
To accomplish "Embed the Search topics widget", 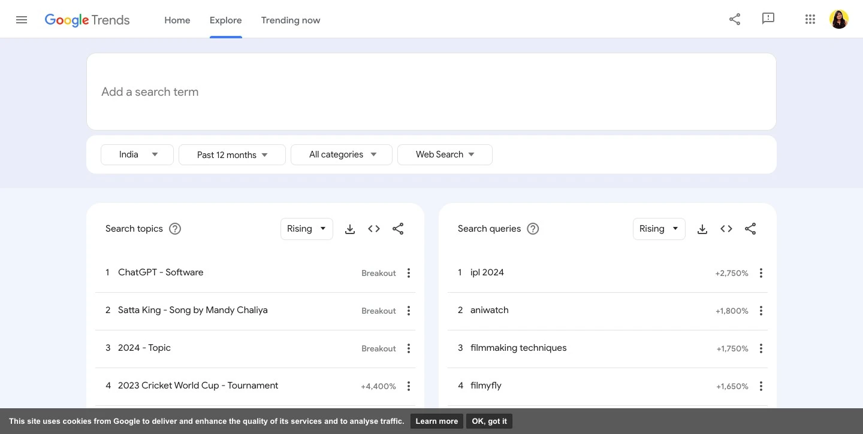I will [x=374, y=229].
